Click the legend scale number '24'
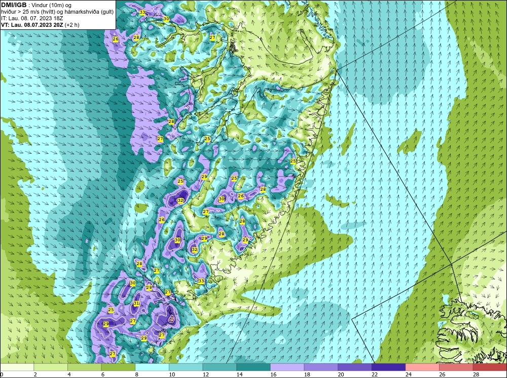The height and width of the screenshot is (378, 507). [x=408, y=374]
